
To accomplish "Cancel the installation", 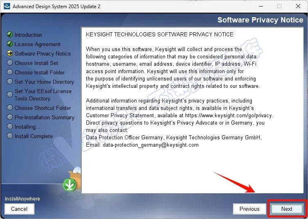I will pos(19,209).
